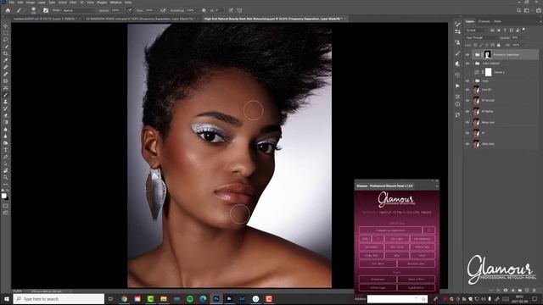Open the Windows Start menu
This screenshot has height=305, width=543.
coord(6,299)
